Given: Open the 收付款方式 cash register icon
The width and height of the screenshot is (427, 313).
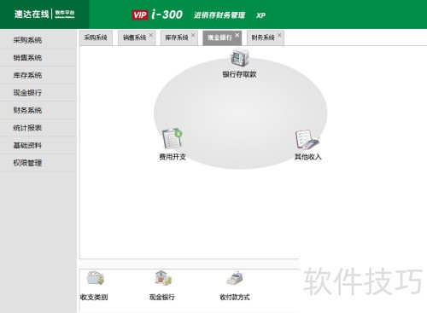Looking at the screenshot, I should pyautogui.click(x=235, y=278).
